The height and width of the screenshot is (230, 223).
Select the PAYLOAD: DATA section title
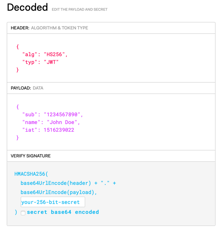coord(27,88)
